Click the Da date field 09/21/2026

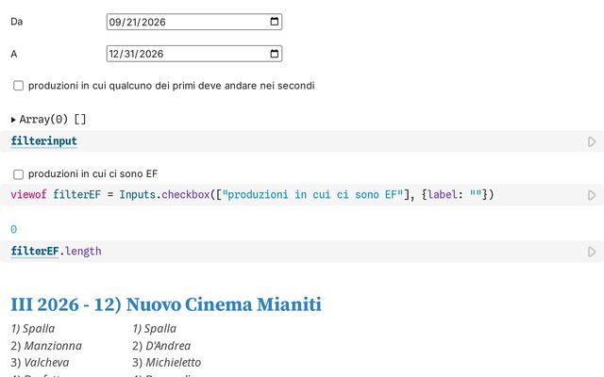tap(194, 22)
